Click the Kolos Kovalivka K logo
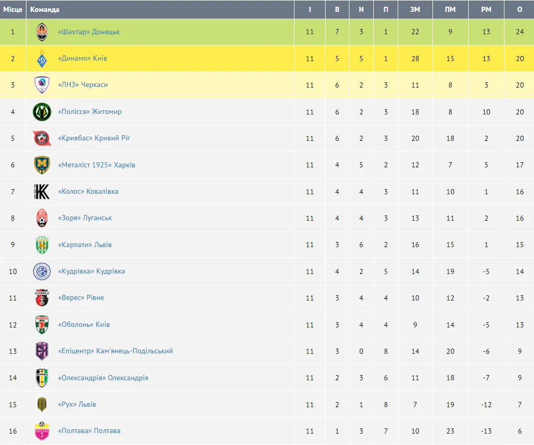Screen dimensions: 534x445 tap(42, 192)
